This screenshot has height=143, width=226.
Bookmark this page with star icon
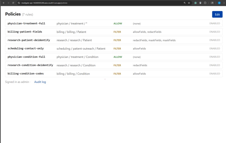(189, 3)
